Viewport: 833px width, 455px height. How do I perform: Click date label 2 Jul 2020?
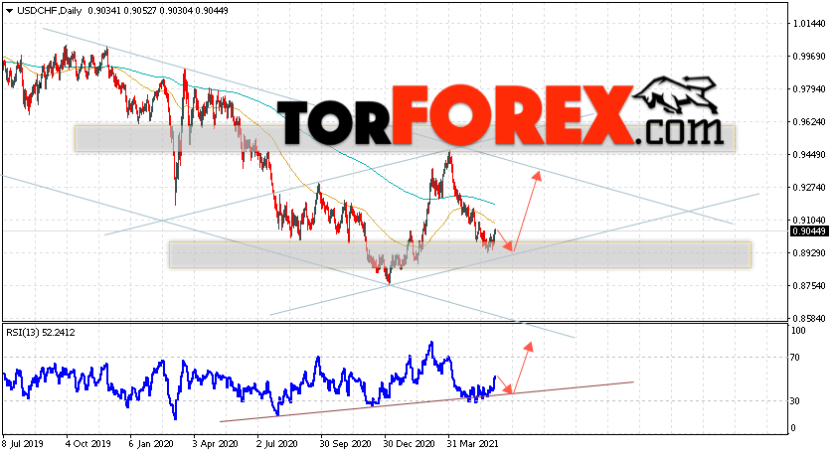(278, 443)
